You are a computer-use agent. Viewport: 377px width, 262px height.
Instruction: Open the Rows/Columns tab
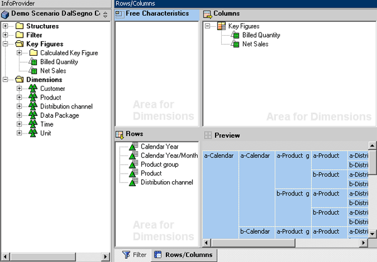tap(183, 255)
